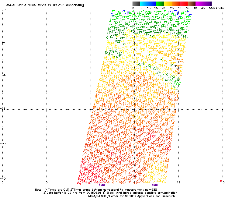Click the '3' longitude axis label

tap(46, 182)
